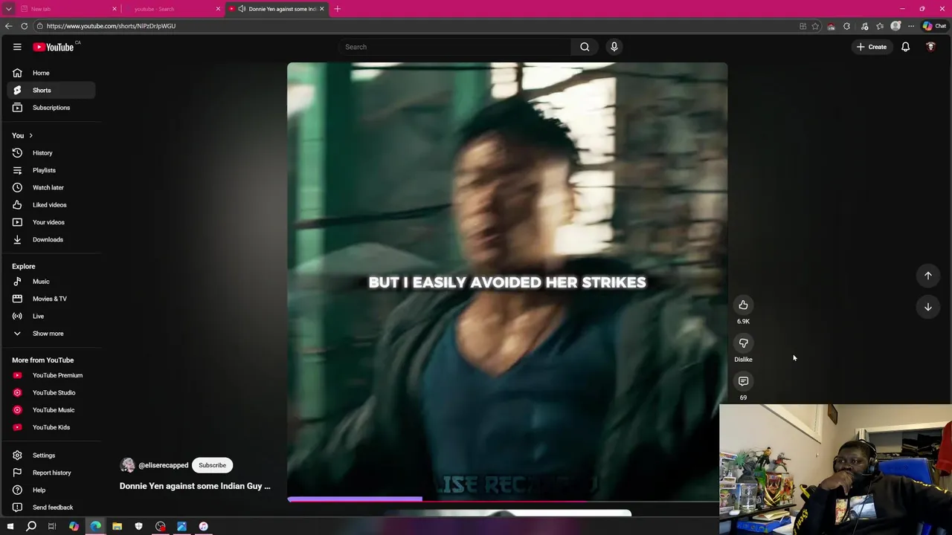The width and height of the screenshot is (952, 535).
Task: Open the YouTube account avatar menu
Action: (x=930, y=47)
